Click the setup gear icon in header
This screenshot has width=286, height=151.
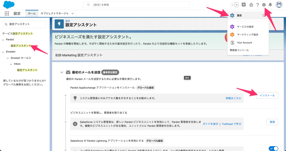[264, 5]
